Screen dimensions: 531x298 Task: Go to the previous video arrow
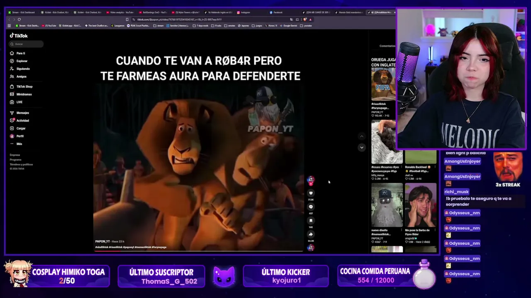362,136
